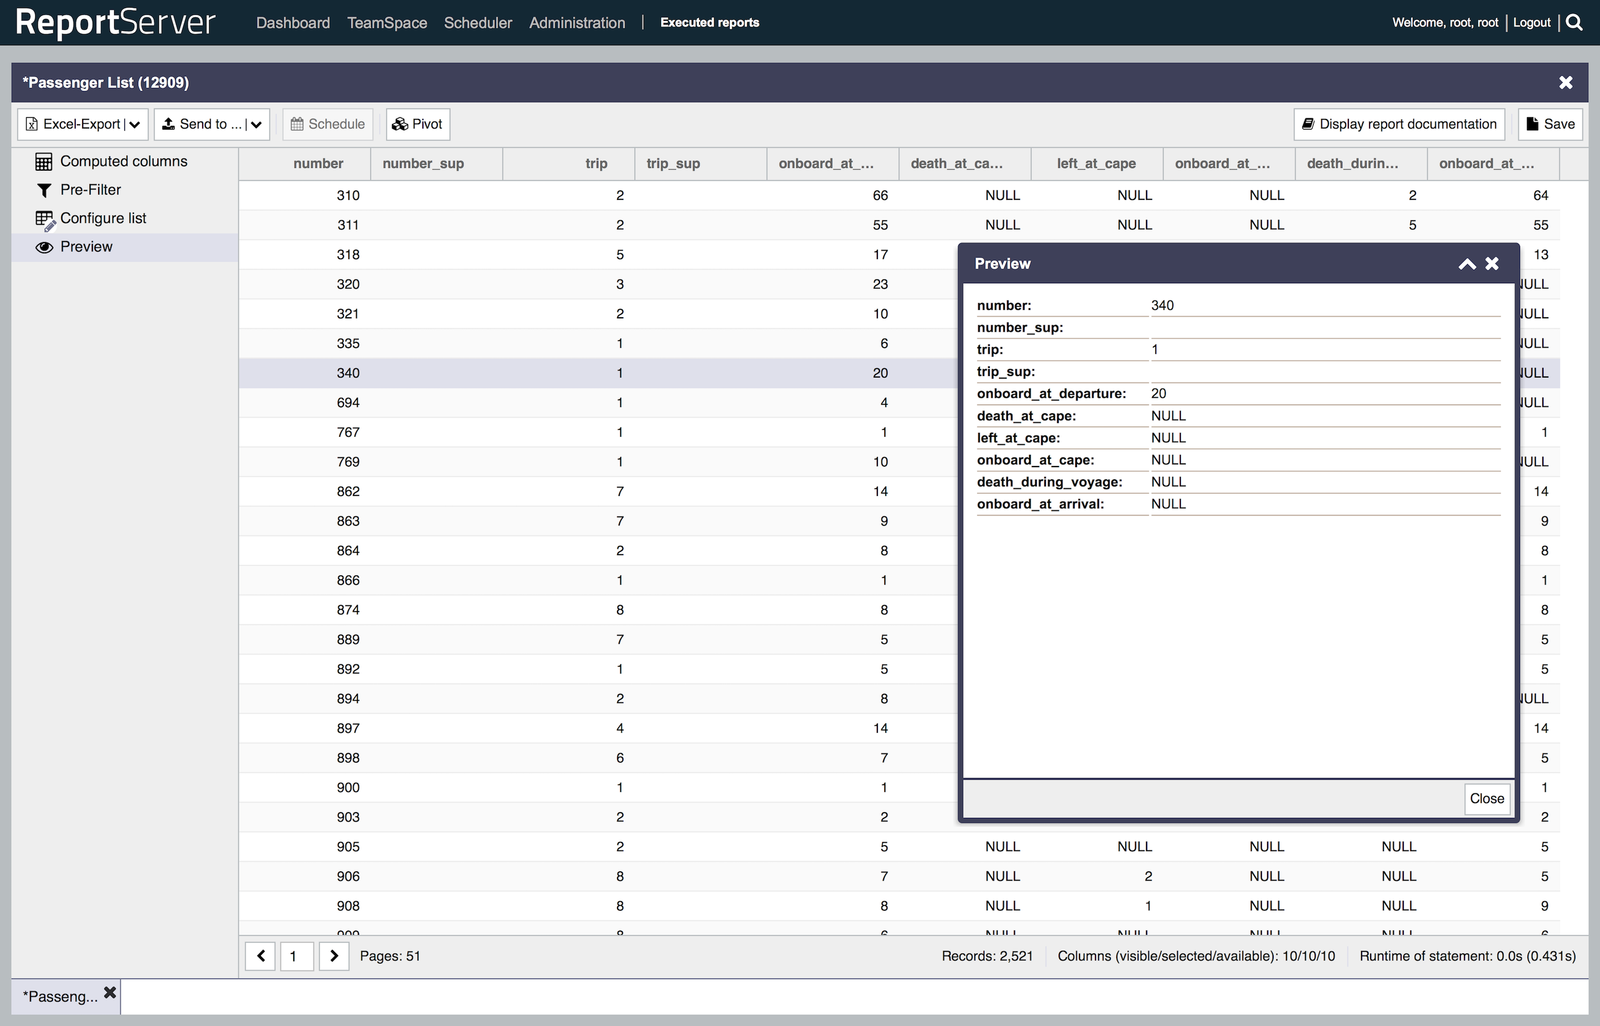
Task: Click the search magnifier icon
Action: (x=1574, y=22)
